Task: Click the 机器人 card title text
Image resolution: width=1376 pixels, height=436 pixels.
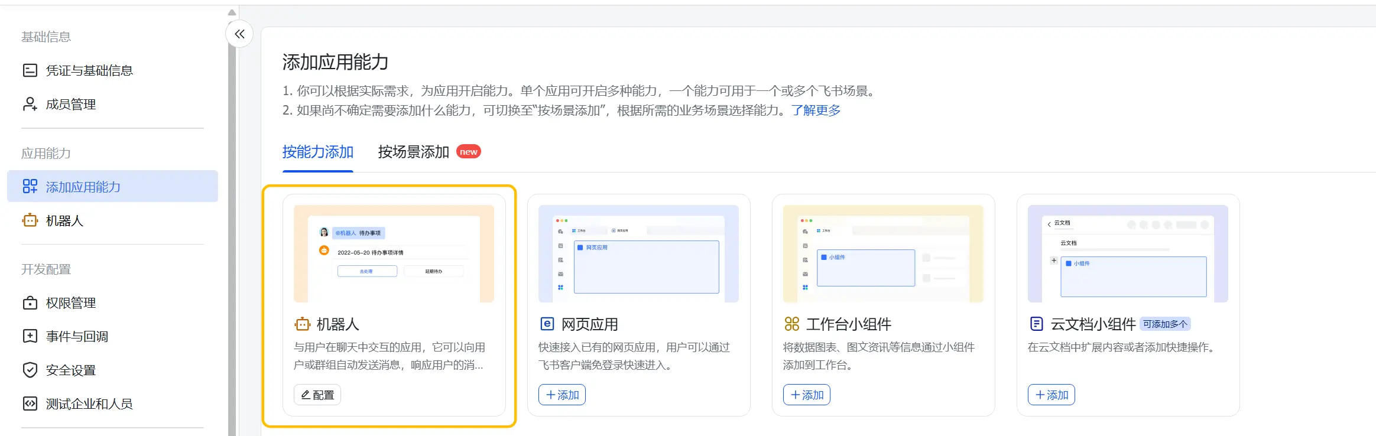Action: [x=338, y=324]
